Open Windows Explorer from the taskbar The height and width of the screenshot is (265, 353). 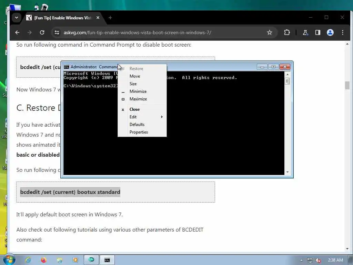click(x=59, y=260)
